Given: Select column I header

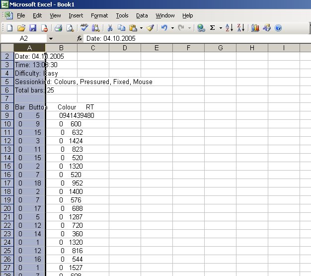Looking at the screenshot, I should point(284,48).
